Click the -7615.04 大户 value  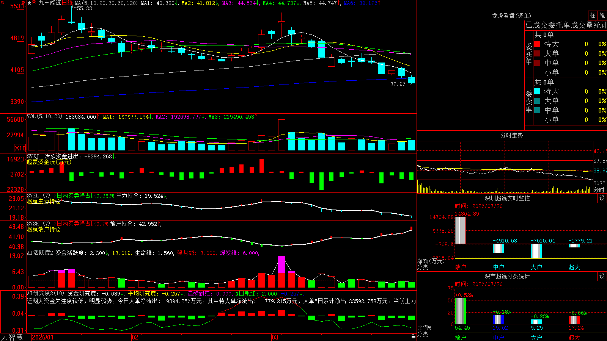[x=543, y=241]
